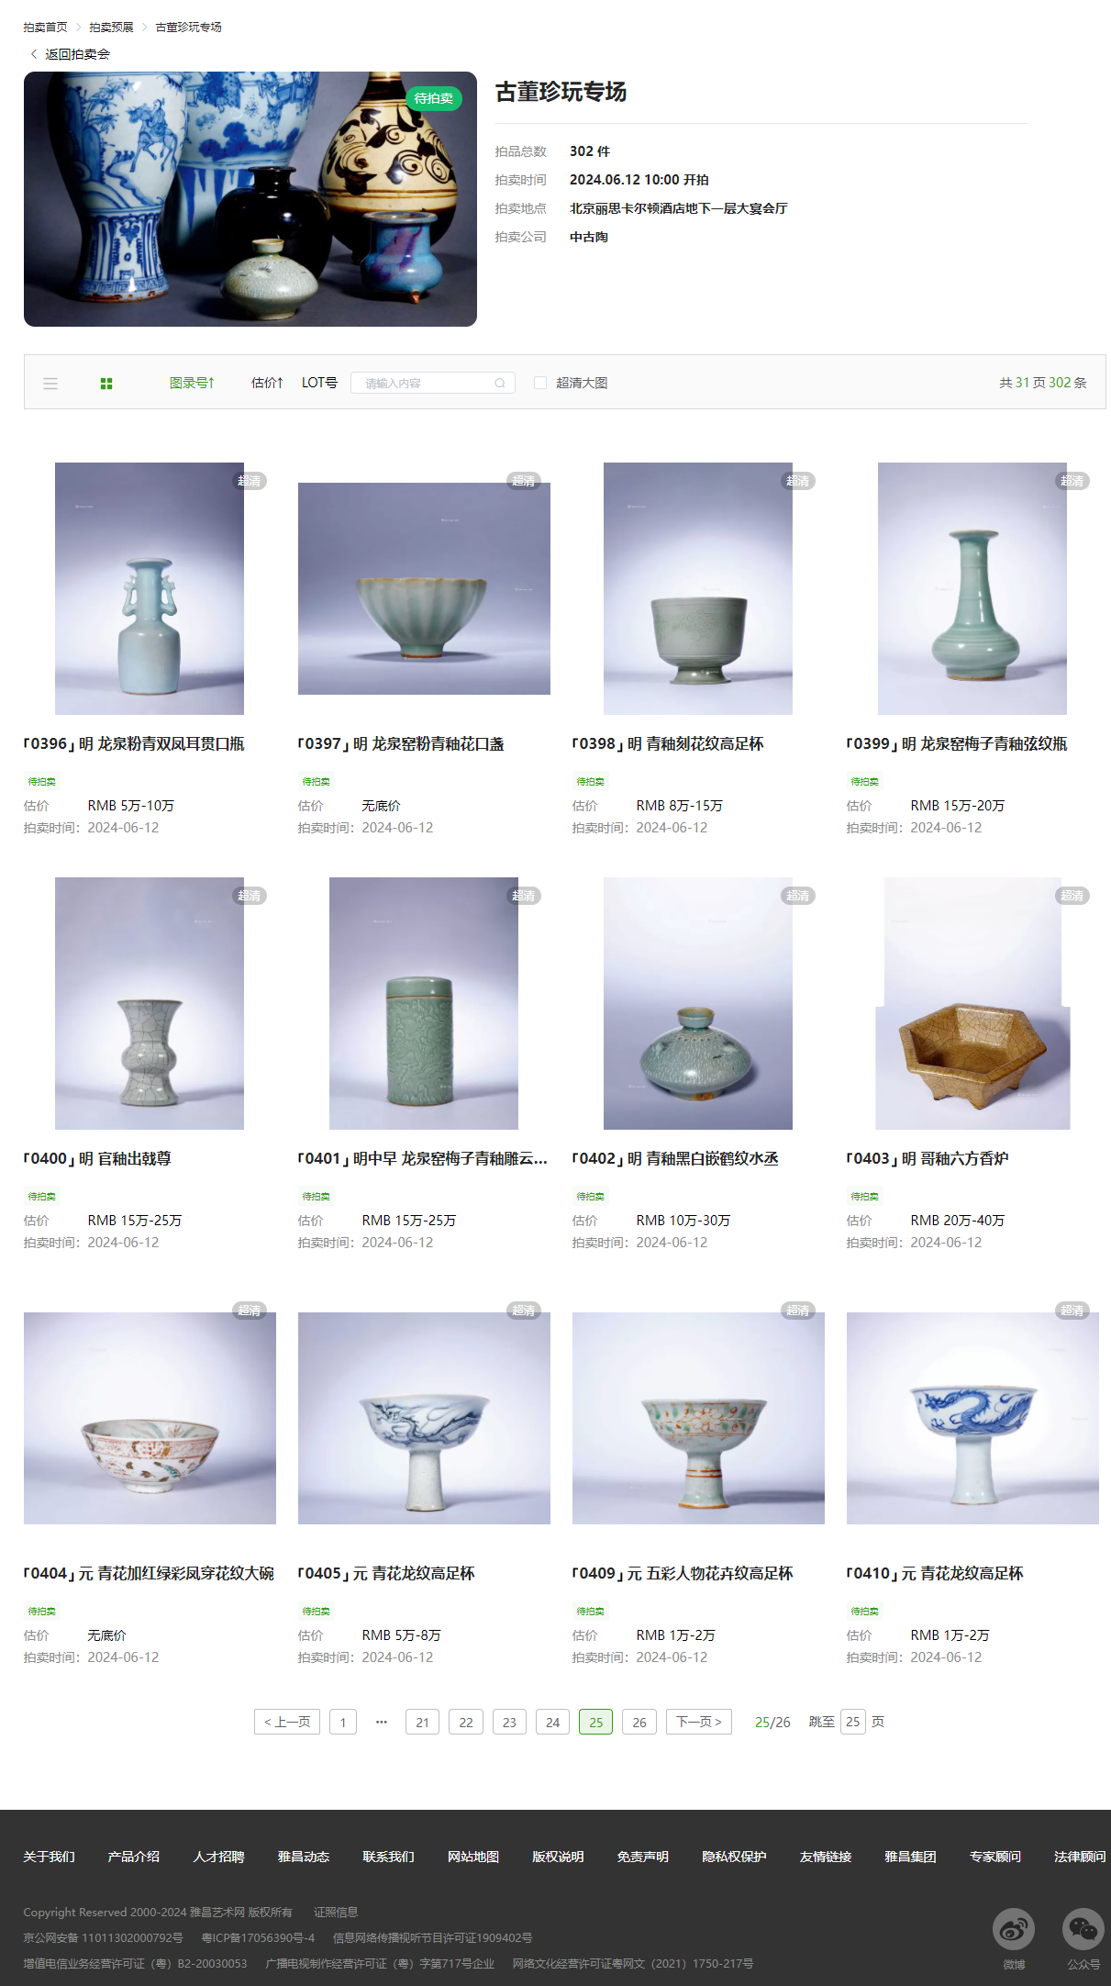This screenshot has height=1986, width=1111.
Task: Open the WeChat 公众号 icon
Action: (1083, 1930)
